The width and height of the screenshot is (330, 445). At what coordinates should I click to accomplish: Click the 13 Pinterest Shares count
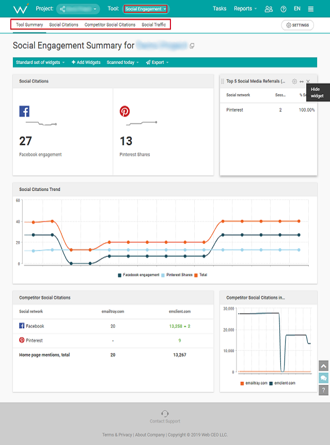pyautogui.click(x=126, y=141)
